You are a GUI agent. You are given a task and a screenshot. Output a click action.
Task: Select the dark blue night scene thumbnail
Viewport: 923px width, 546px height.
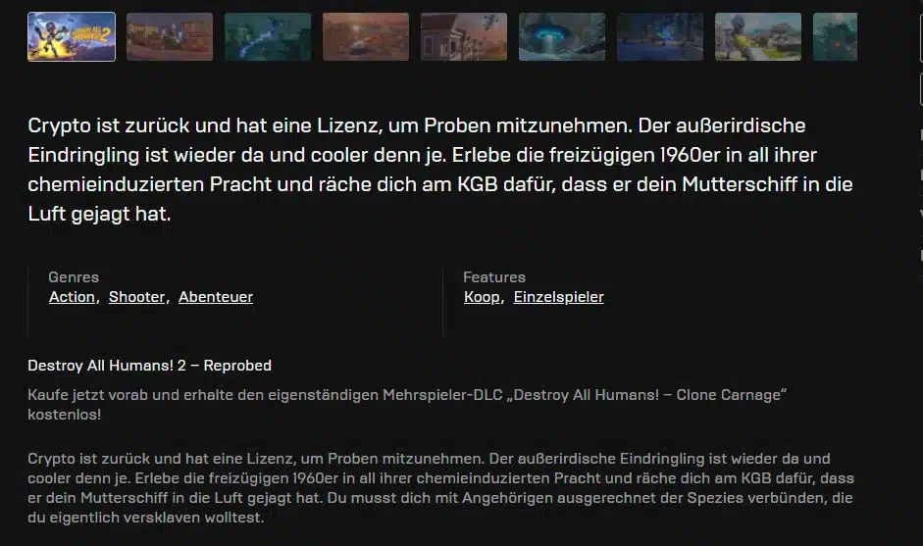pyautogui.click(x=660, y=36)
